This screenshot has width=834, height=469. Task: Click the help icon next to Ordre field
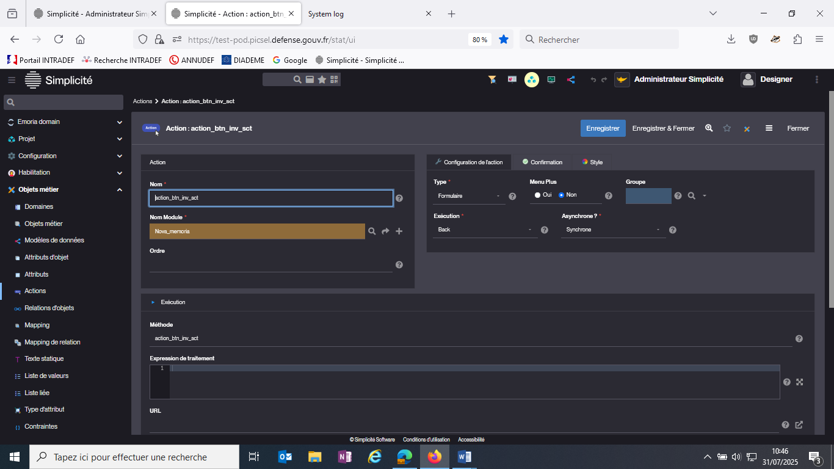[x=399, y=265]
